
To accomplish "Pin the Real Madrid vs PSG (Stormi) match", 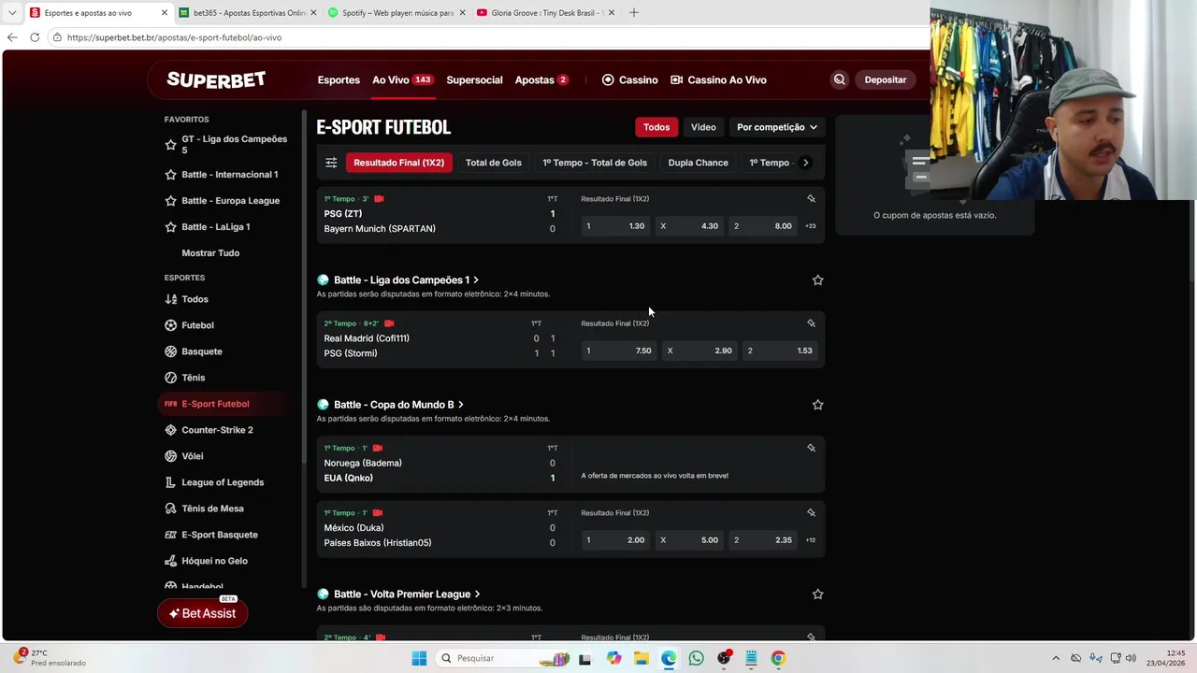I will coord(811,323).
